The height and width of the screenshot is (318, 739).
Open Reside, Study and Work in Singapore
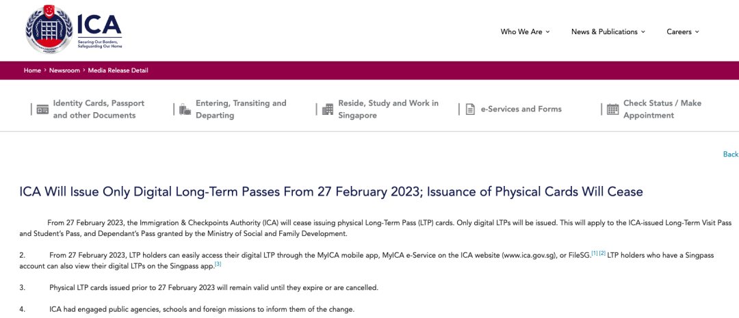(x=388, y=109)
